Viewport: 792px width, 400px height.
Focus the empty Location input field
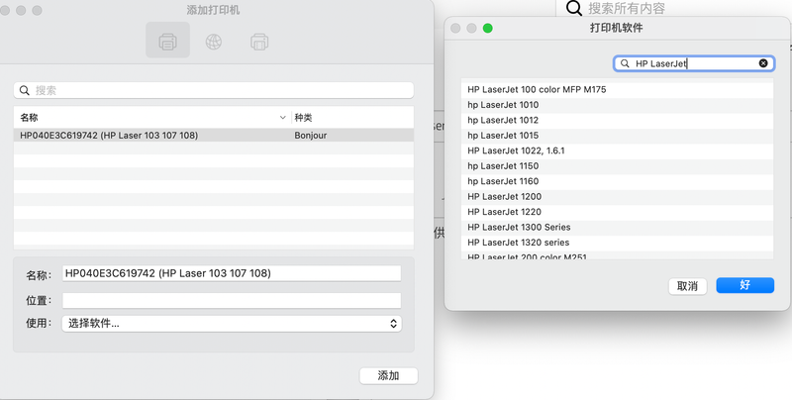click(232, 299)
